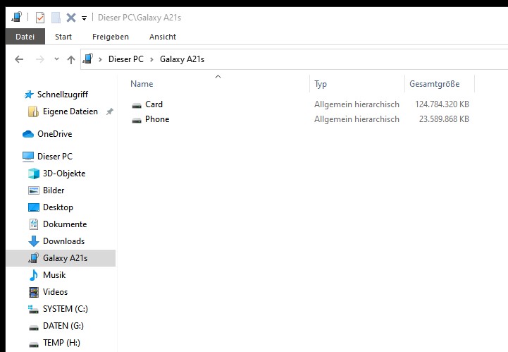The image size is (508, 352).
Task: Click the Galaxy A21s device icon in title bar
Action: 16,17
